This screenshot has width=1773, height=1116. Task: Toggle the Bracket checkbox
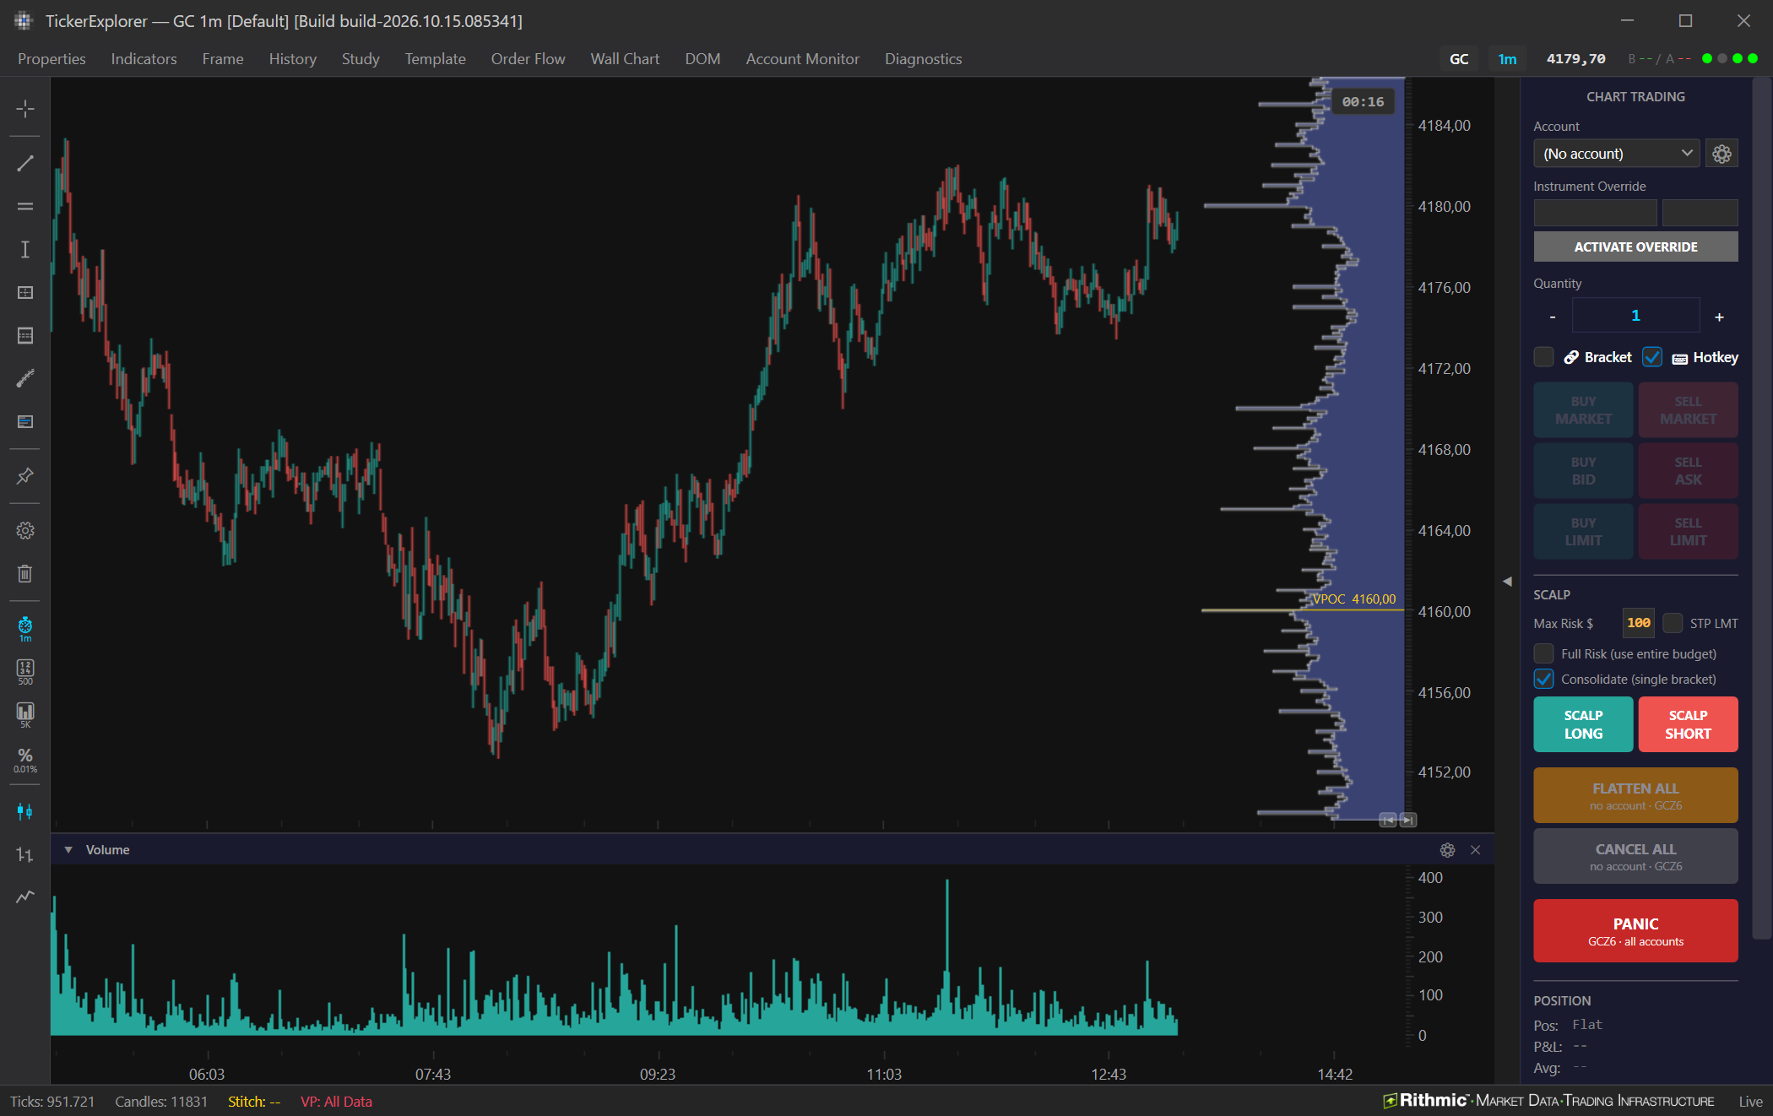1543,357
